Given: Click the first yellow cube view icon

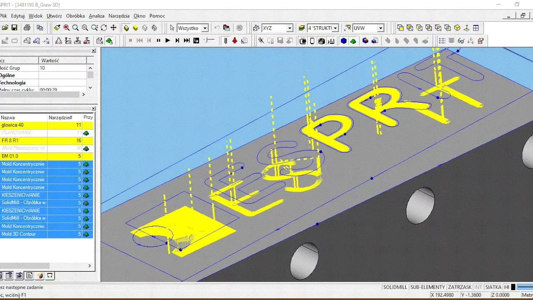Looking at the screenshot, I should point(400,28).
